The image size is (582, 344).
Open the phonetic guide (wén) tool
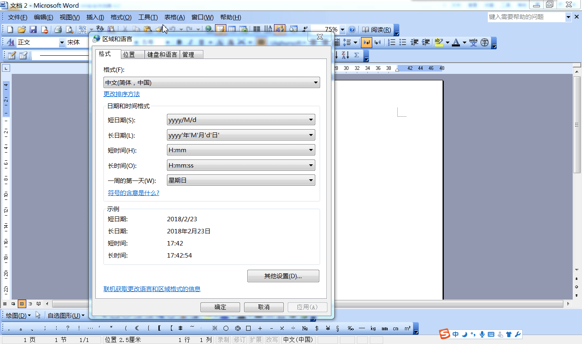tap(473, 42)
